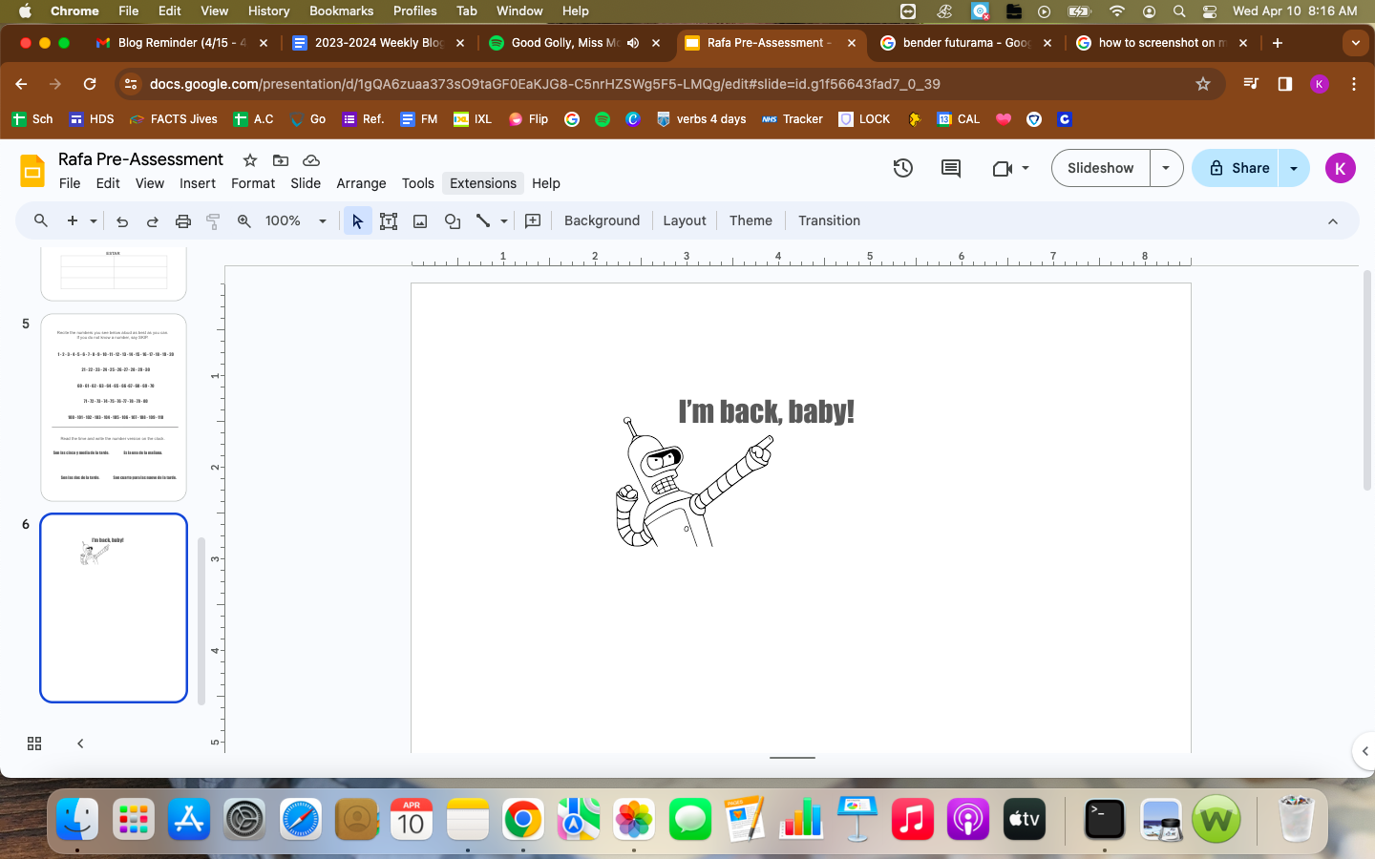Open version history clock icon
This screenshot has height=859, width=1375.
[903, 168]
